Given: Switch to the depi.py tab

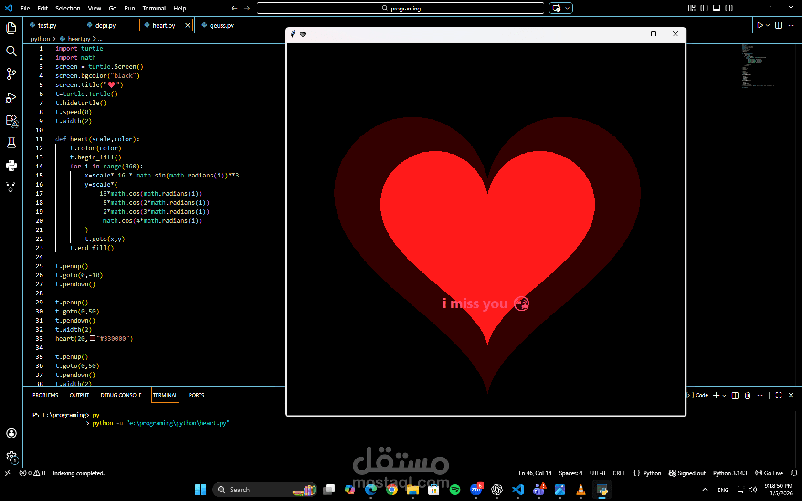Looking at the screenshot, I should click(106, 25).
